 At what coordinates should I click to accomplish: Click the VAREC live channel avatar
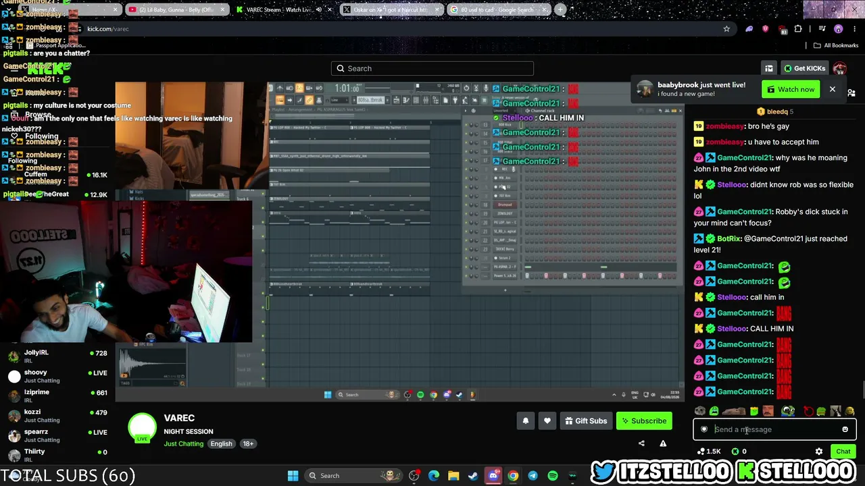pyautogui.click(x=143, y=428)
